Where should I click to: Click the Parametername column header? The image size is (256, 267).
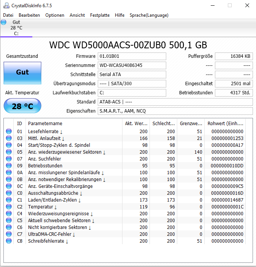click(74, 124)
